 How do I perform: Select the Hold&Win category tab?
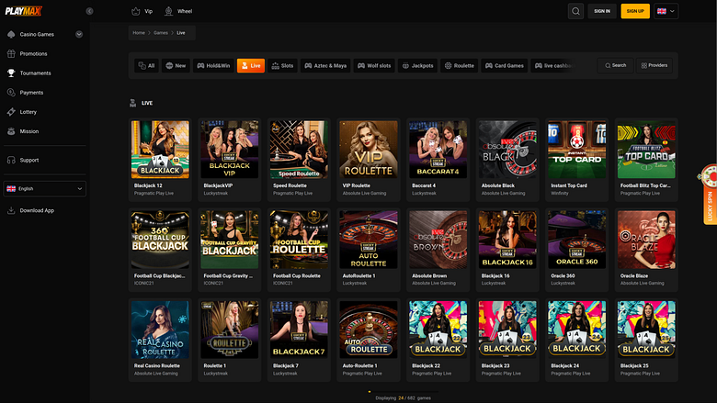coord(213,66)
